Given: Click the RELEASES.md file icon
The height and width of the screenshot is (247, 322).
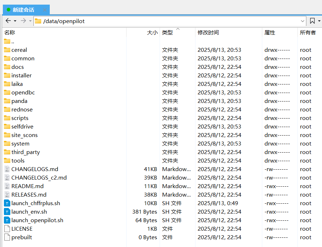Looking at the screenshot, I should point(7,194).
